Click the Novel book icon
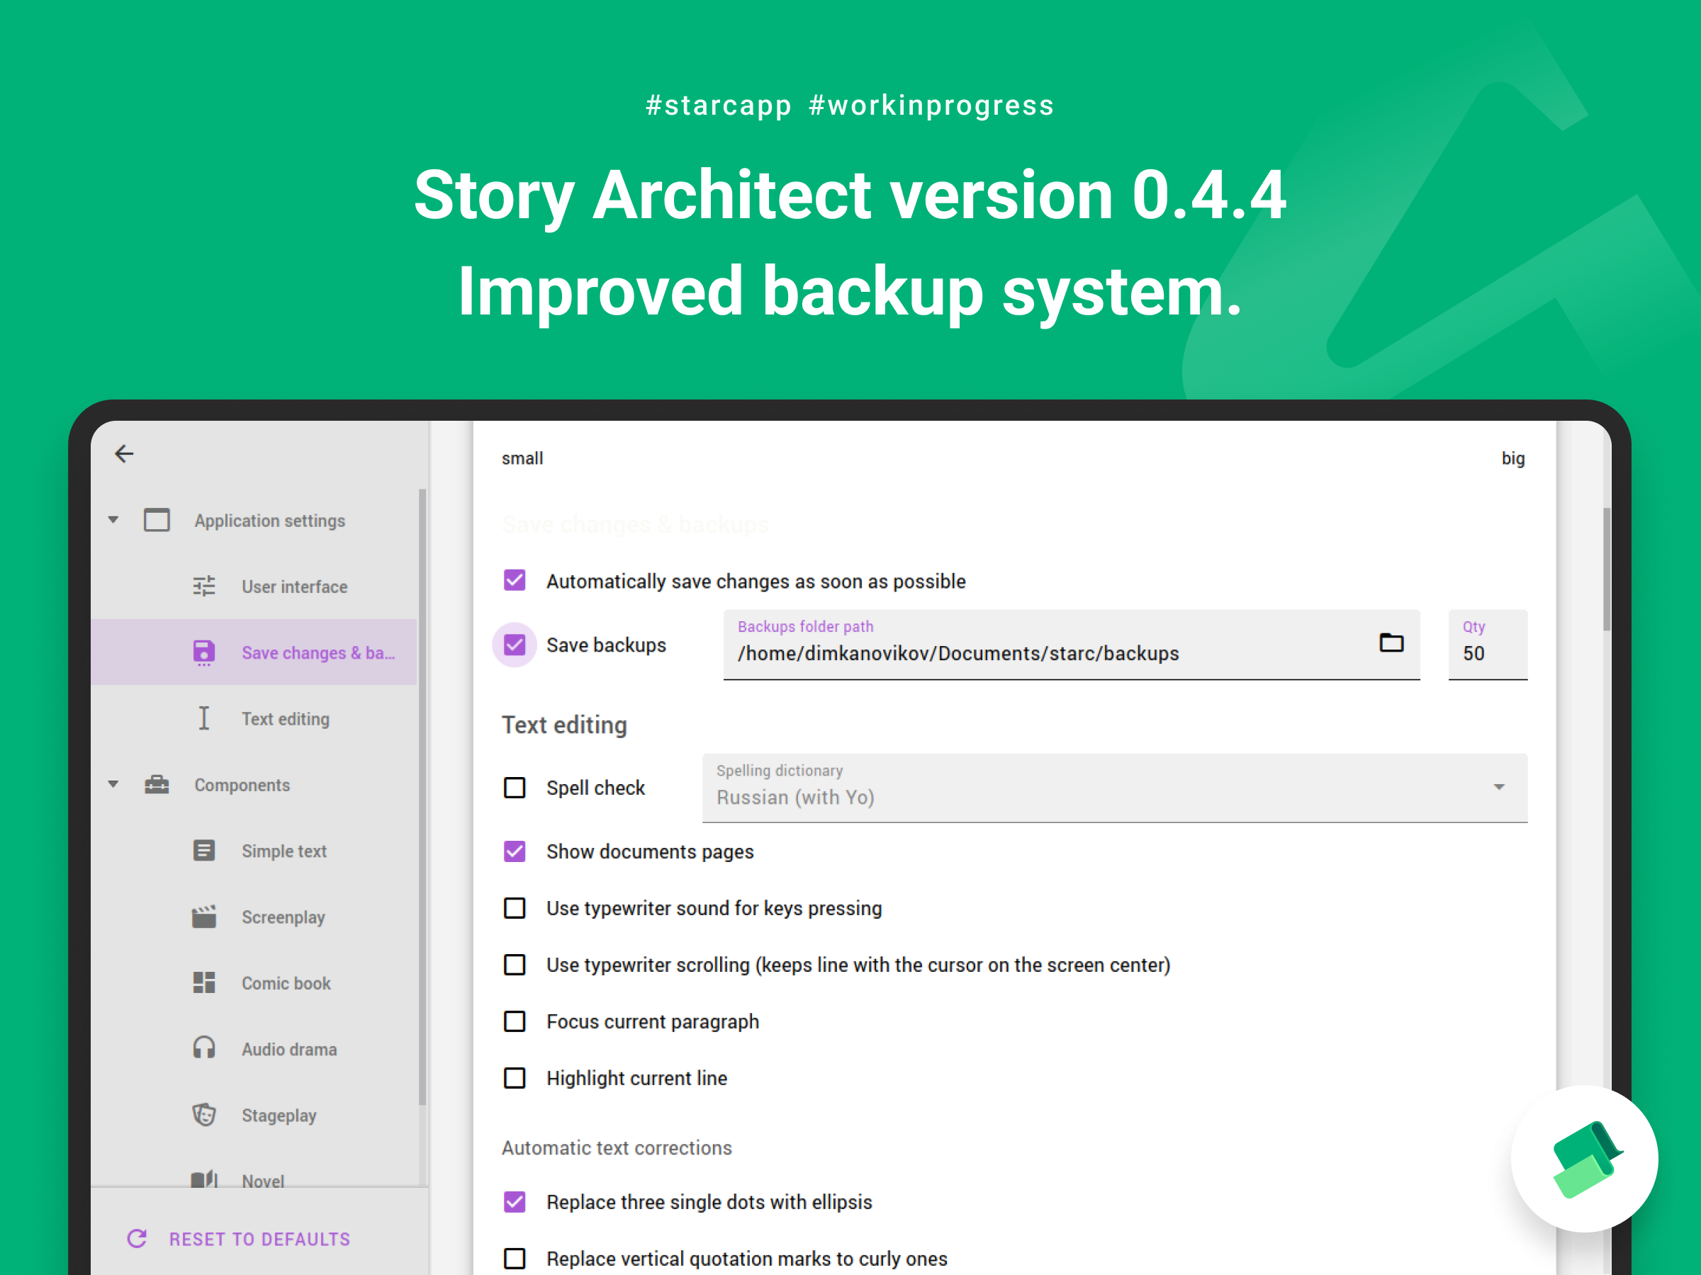This screenshot has width=1701, height=1275. (204, 1179)
